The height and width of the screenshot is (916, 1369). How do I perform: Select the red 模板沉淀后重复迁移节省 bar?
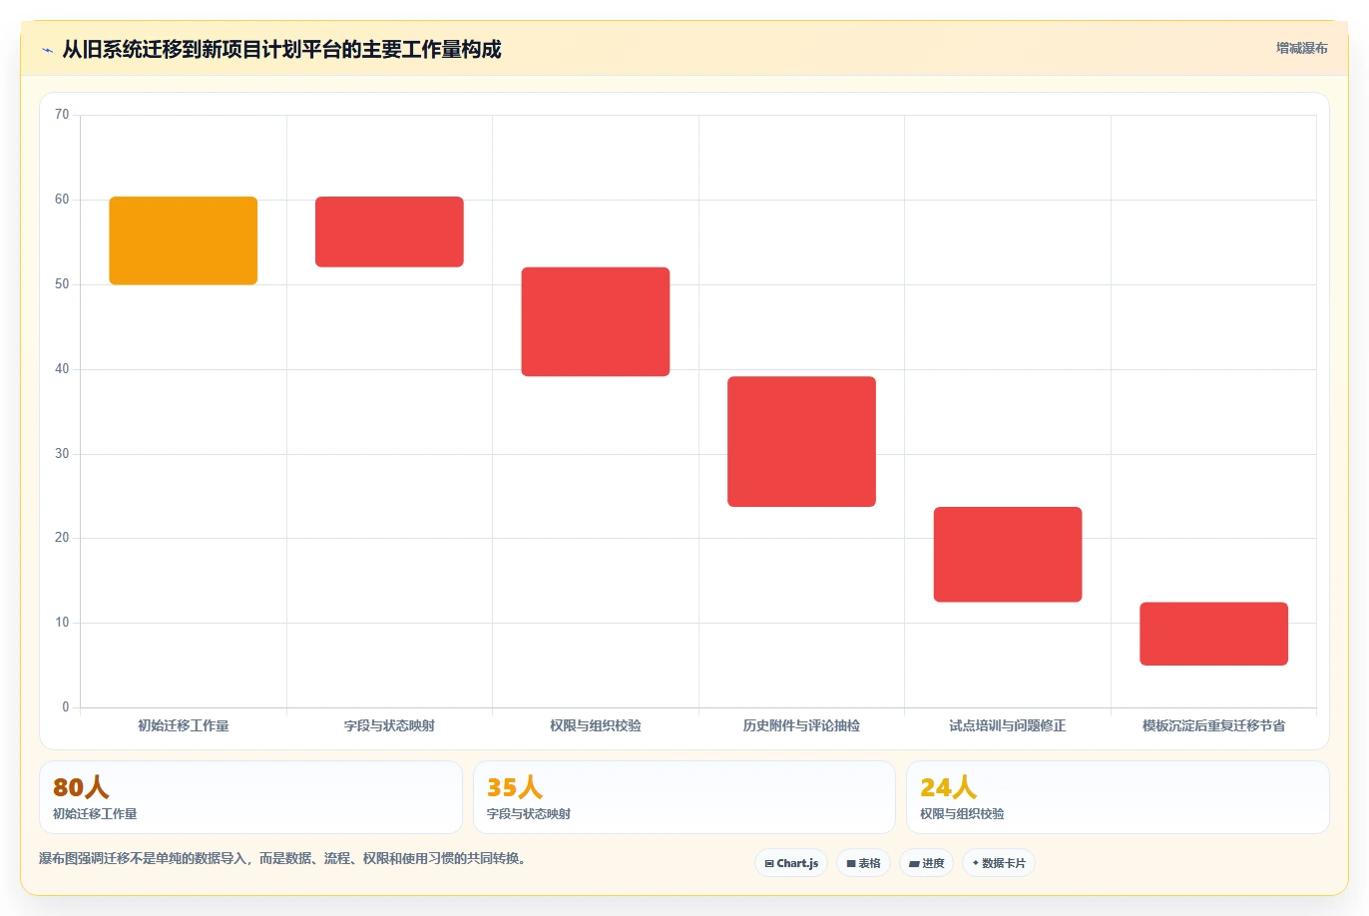point(1213,634)
